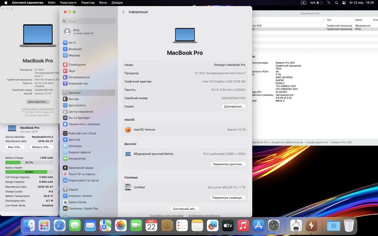This screenshot has width=378, height=236.
Task: Open Freeform from the Dock
Action: click(x=212, y=226)
